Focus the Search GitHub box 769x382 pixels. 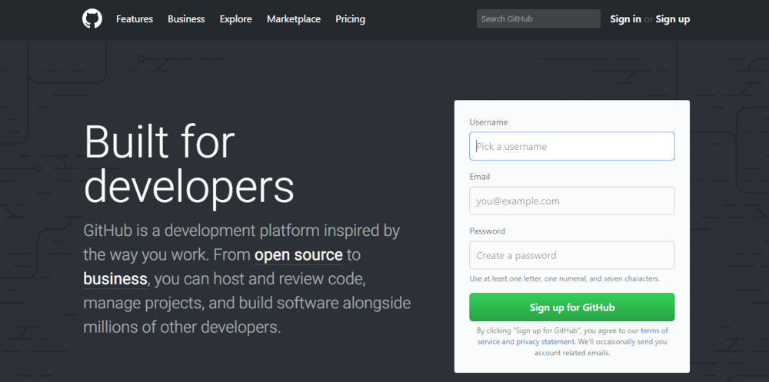pyautogui.click(x=538, y=18)
